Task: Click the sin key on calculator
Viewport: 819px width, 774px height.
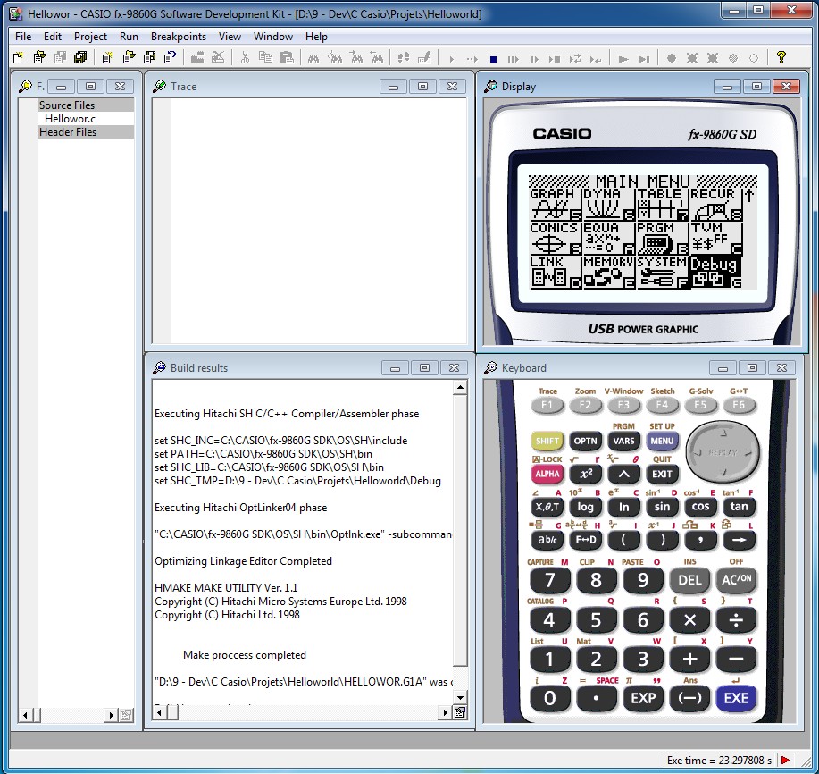Action: pos(662,507)
